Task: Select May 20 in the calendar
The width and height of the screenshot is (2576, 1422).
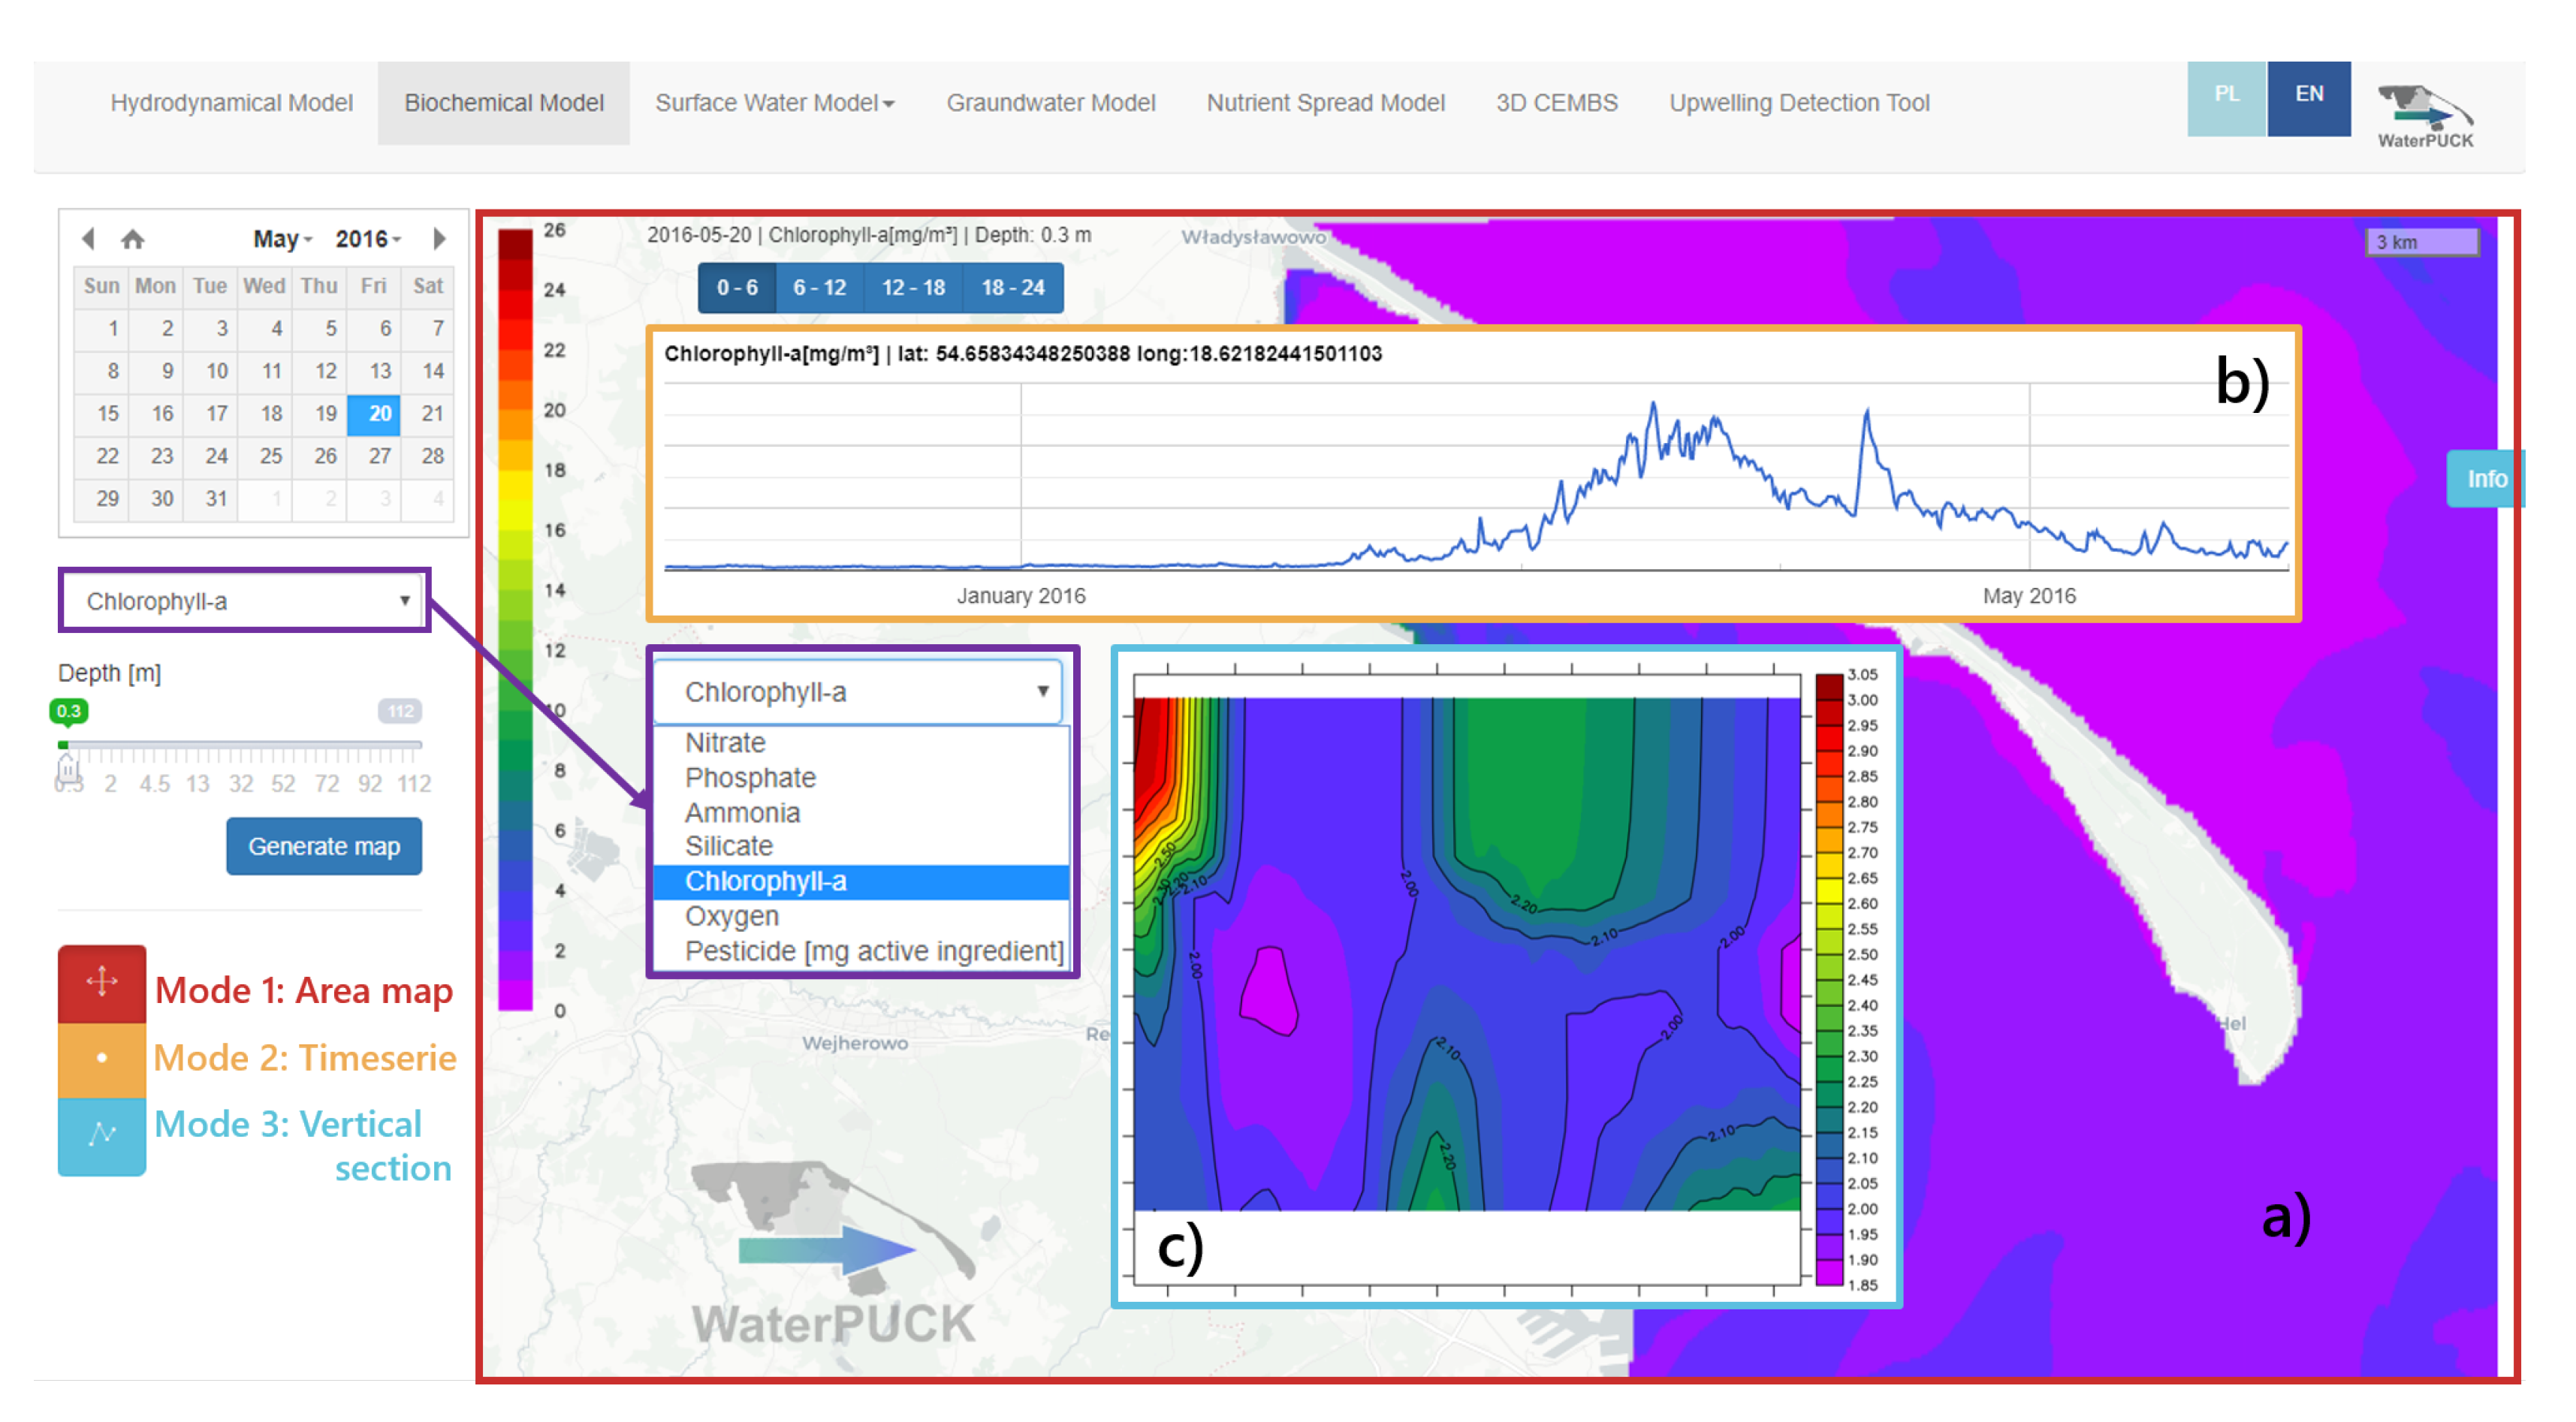Action: (374, 414)
